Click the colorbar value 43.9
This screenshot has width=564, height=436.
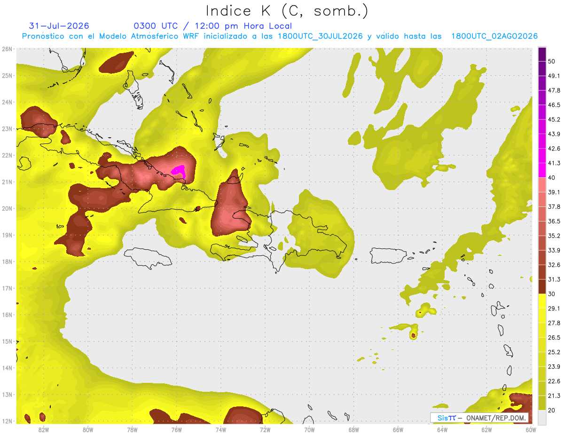pos(554,134)
